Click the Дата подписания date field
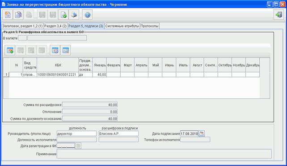 coord(189,134)
